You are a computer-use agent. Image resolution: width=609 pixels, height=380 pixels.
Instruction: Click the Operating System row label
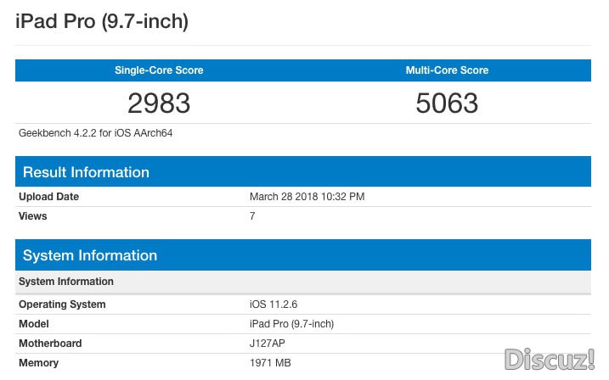(62, 305)
